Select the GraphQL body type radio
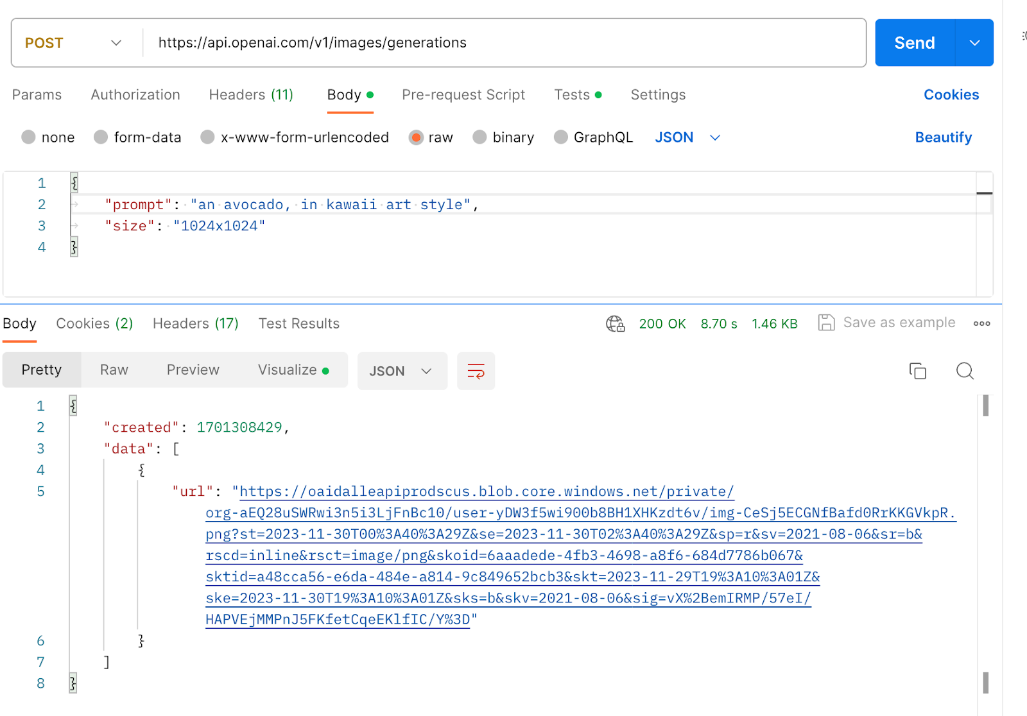The height and width of the screenshot is (716, 1027). click(561, 137)
